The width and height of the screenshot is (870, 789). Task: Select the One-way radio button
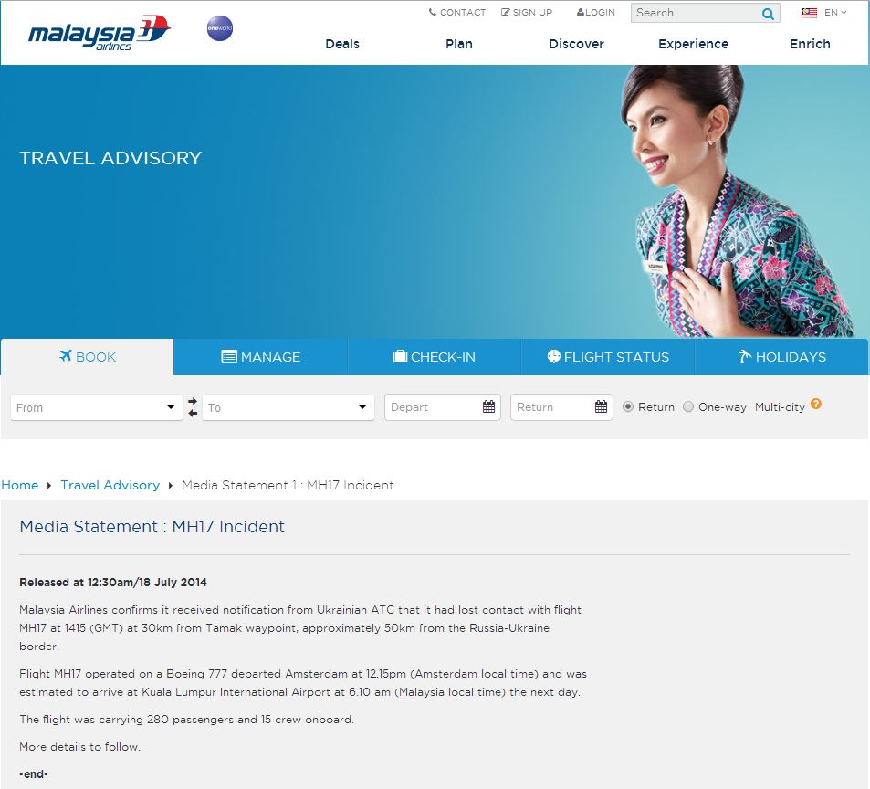click(x=688, y=407)
